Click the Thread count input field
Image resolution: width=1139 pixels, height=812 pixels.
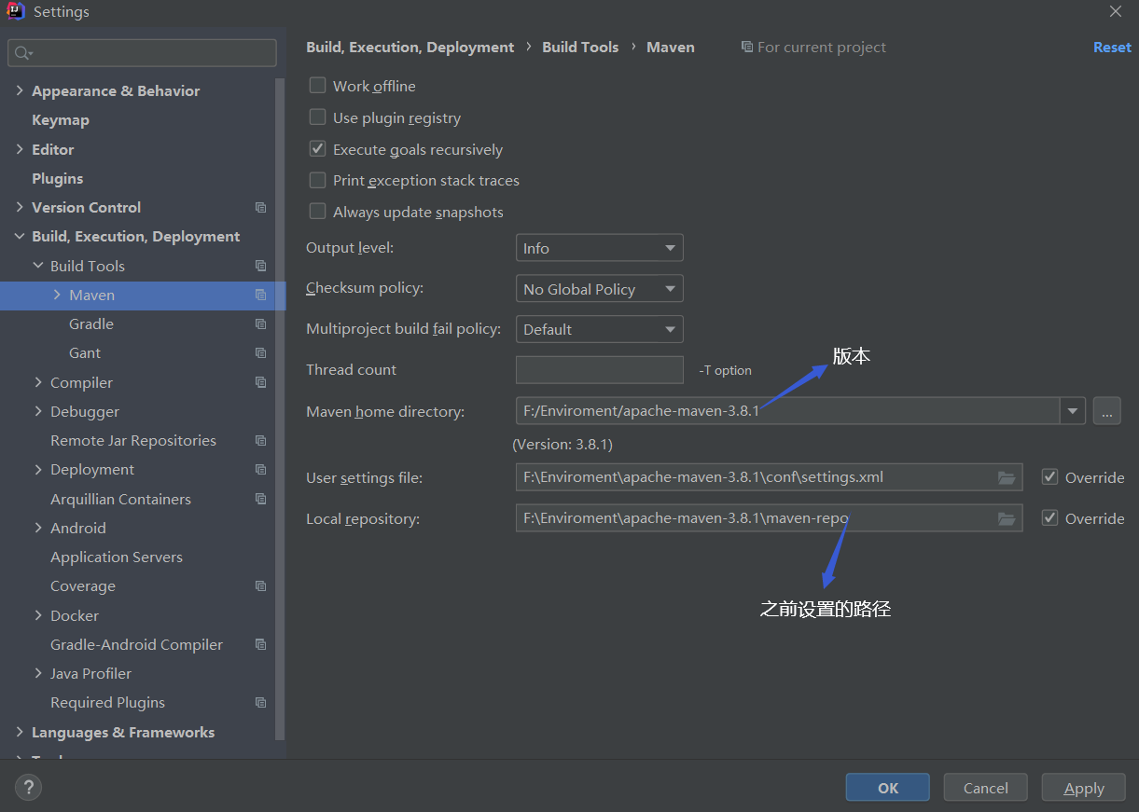coord(599,370)
